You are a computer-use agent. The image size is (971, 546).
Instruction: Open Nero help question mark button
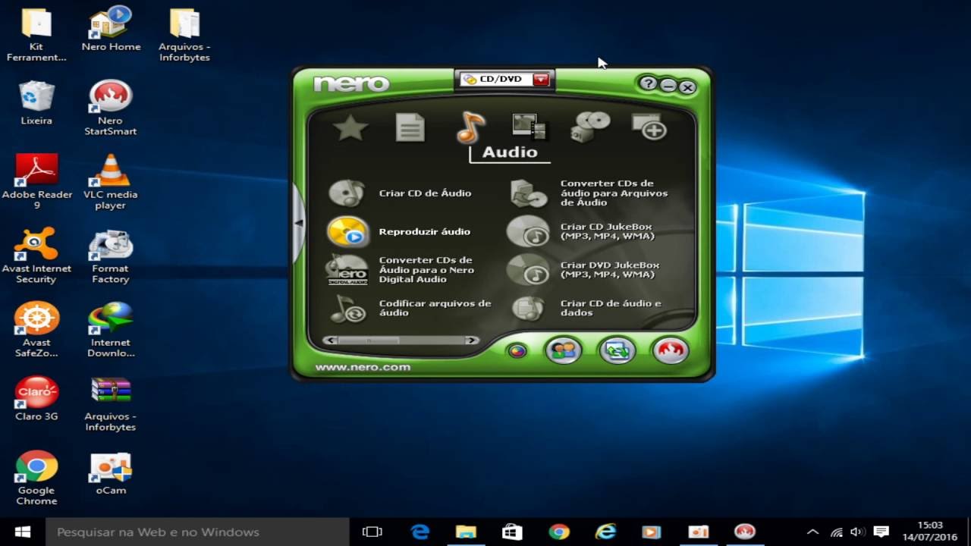[647, 83]
